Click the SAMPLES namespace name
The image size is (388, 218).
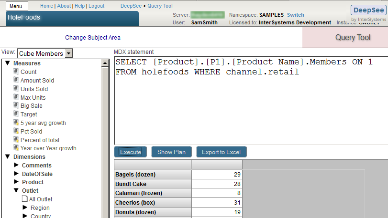271,15
